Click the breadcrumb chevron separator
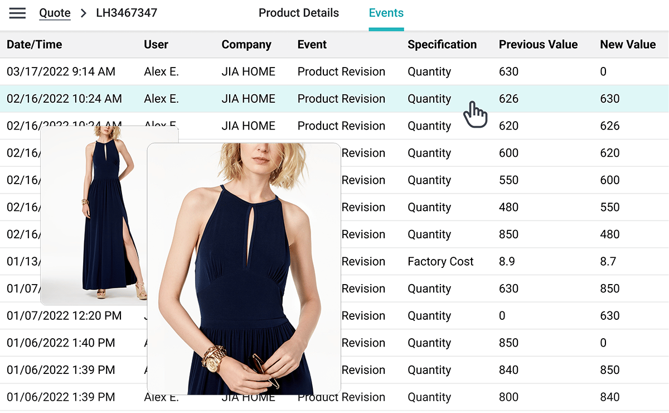This screenshot has height=413, width=669. click(x=84, y=13)
